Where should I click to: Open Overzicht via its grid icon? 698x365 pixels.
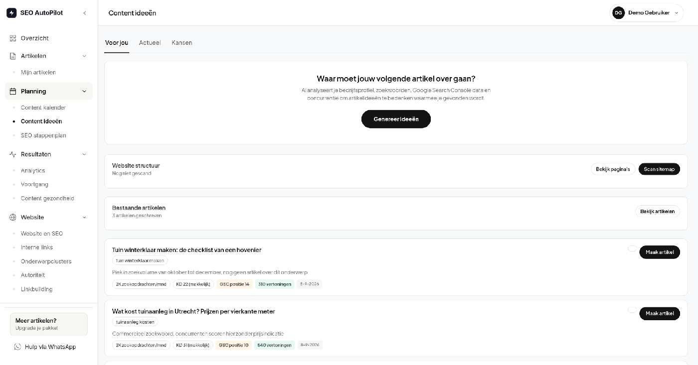click(13, 38)
